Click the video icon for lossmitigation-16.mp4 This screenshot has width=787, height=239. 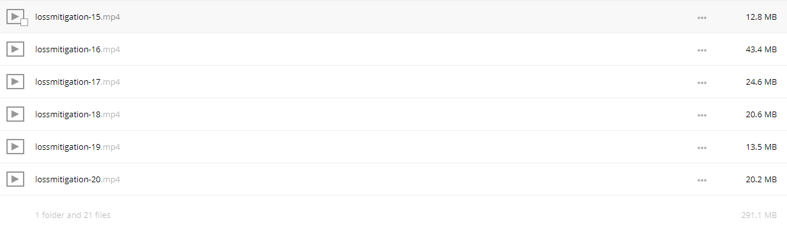pos(15,49)
